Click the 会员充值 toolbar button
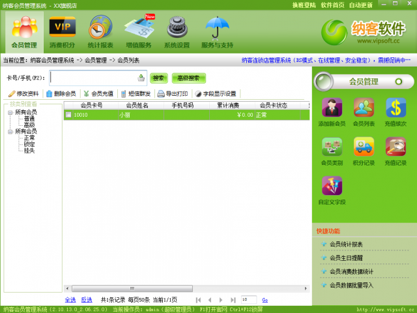The width and height of the screenshot is (417, 313). coord(98,94)
